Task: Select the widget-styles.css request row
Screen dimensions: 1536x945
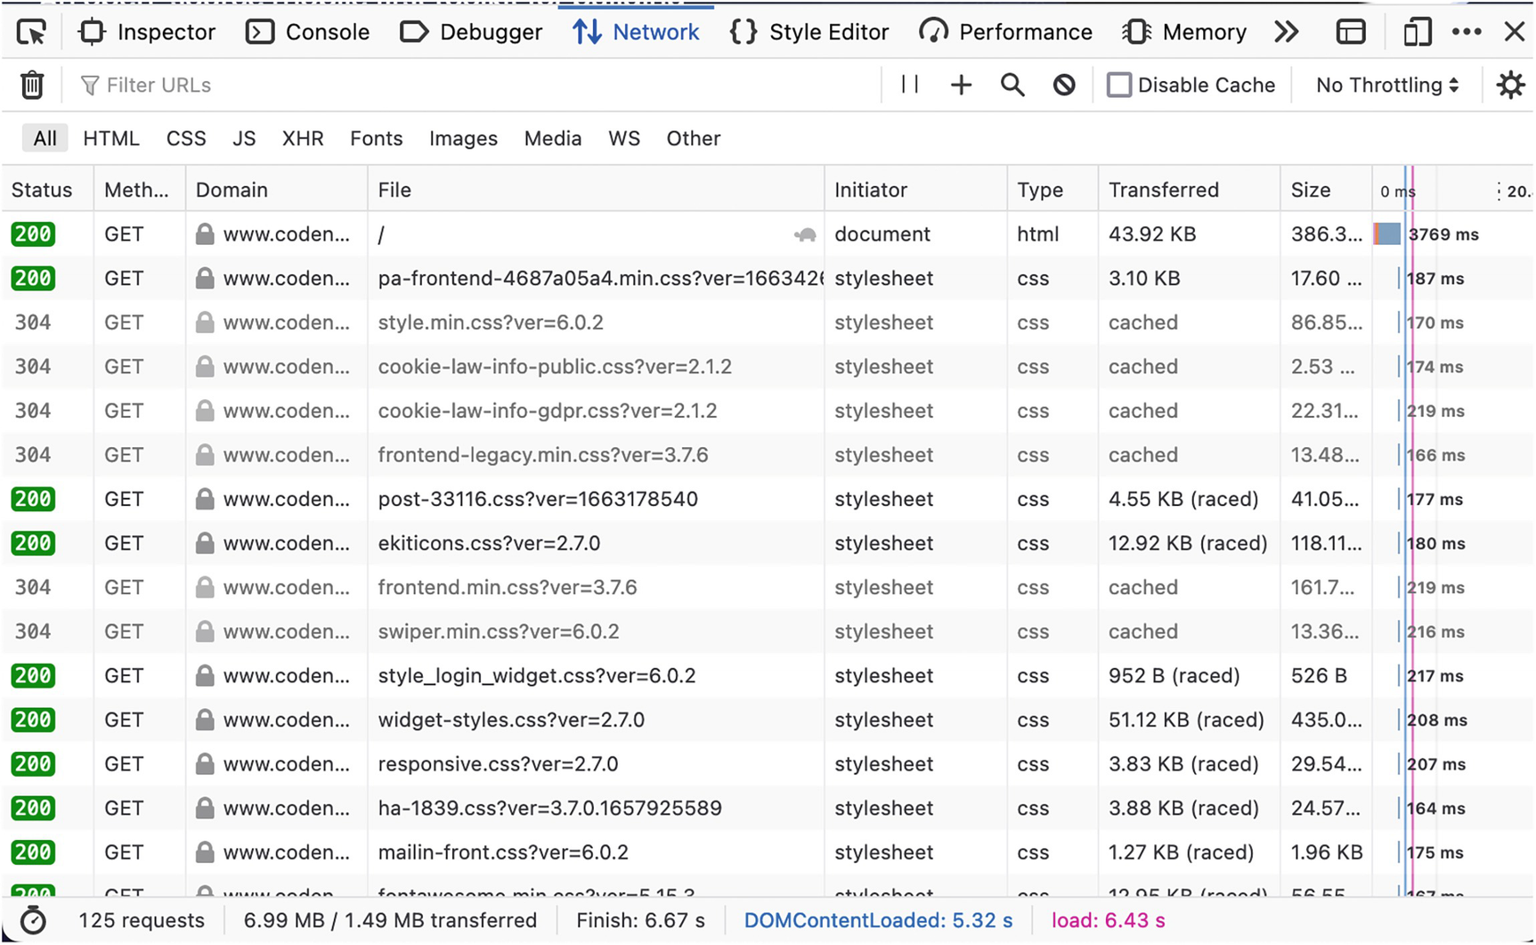Action: click(x=510, y=720)
